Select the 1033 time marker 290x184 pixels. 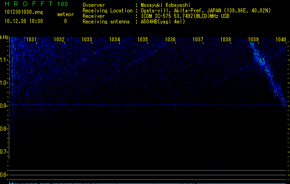[x=87, y=39]
